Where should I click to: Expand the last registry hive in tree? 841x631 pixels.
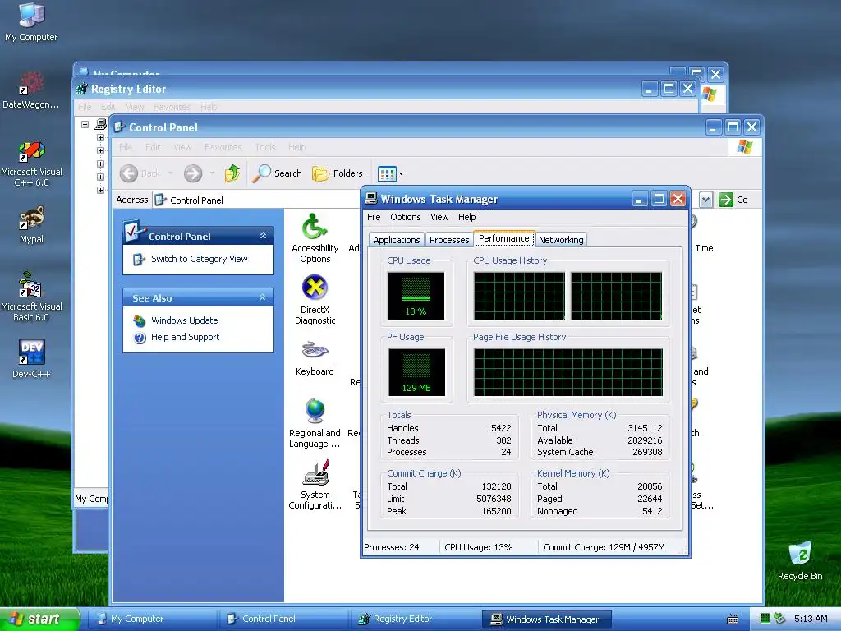[x=100, y=190]
